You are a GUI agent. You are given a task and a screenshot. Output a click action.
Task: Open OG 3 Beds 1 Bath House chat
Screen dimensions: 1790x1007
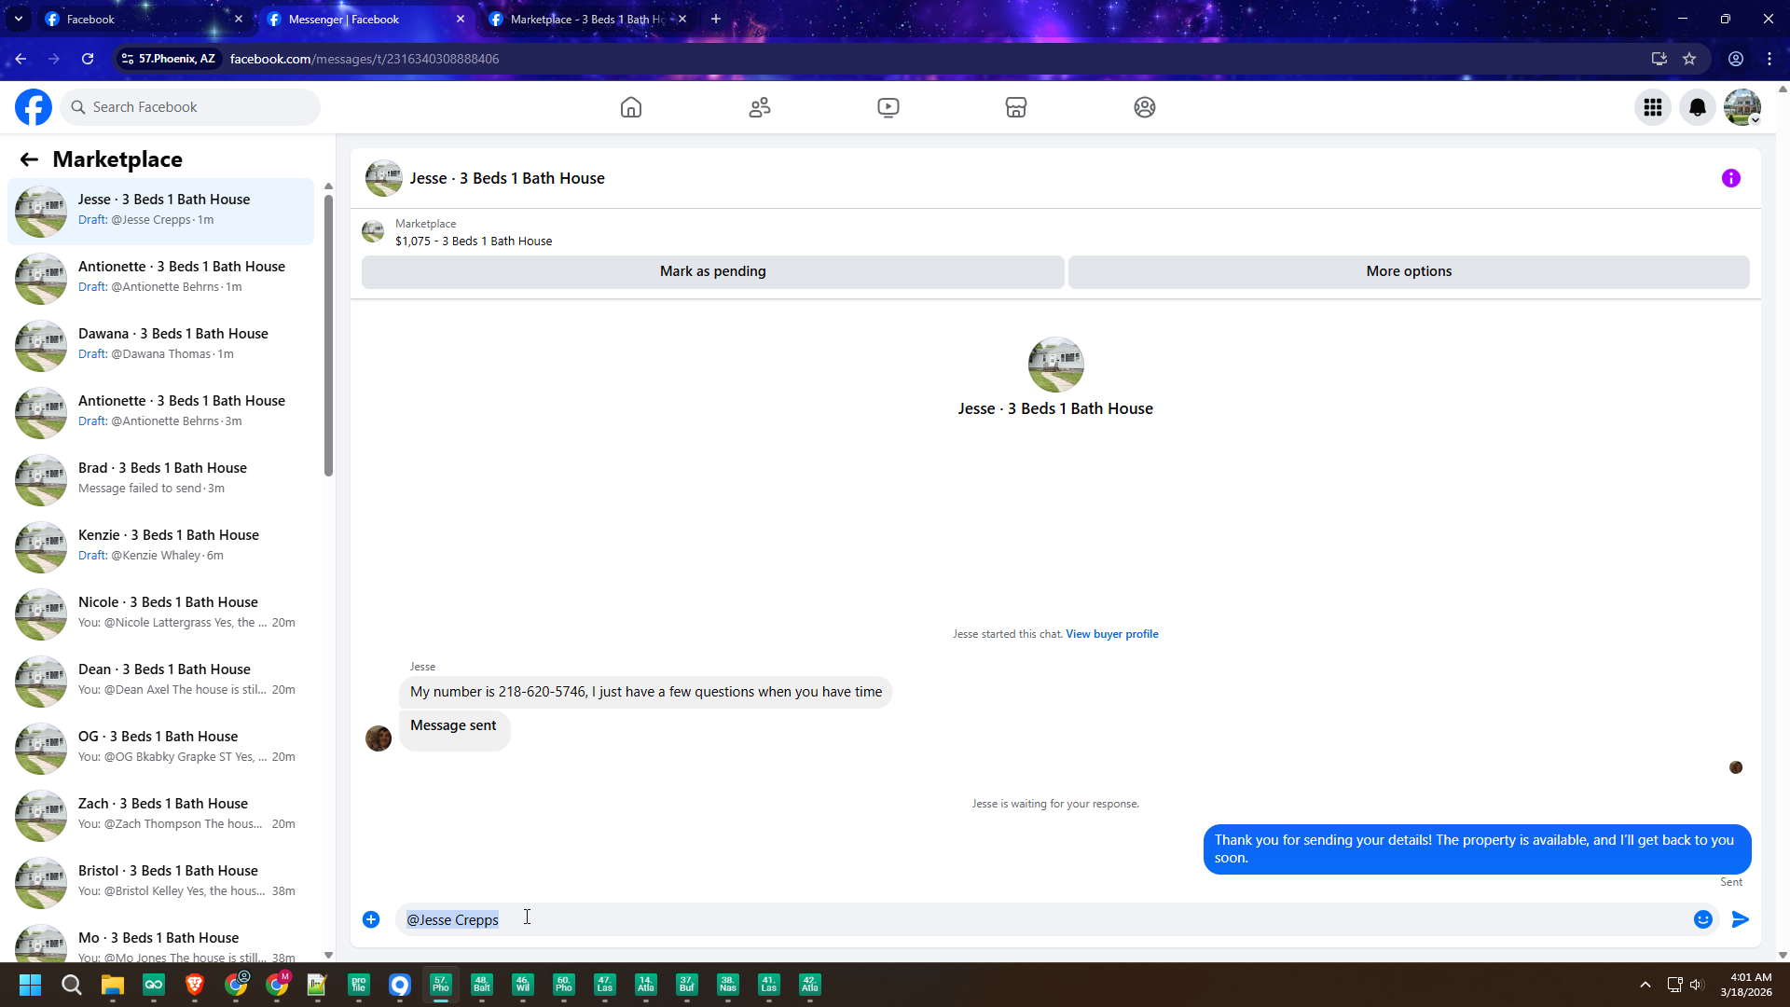point(161,749)
